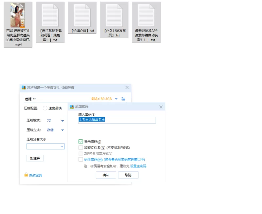
Task: Select the 【来了就能下载和观看】 txt file icon
Action: [x=50, y=15]
